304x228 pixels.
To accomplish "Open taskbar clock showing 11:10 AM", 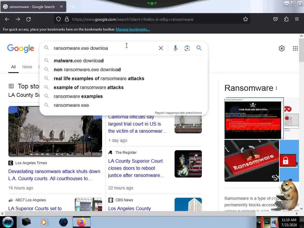I will [289, 222].
